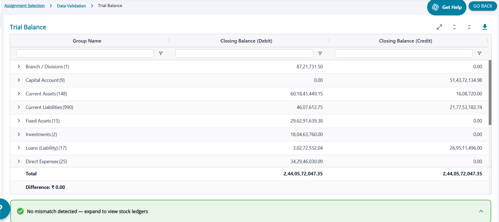Click the expand all rows icon

click(454, 27)
